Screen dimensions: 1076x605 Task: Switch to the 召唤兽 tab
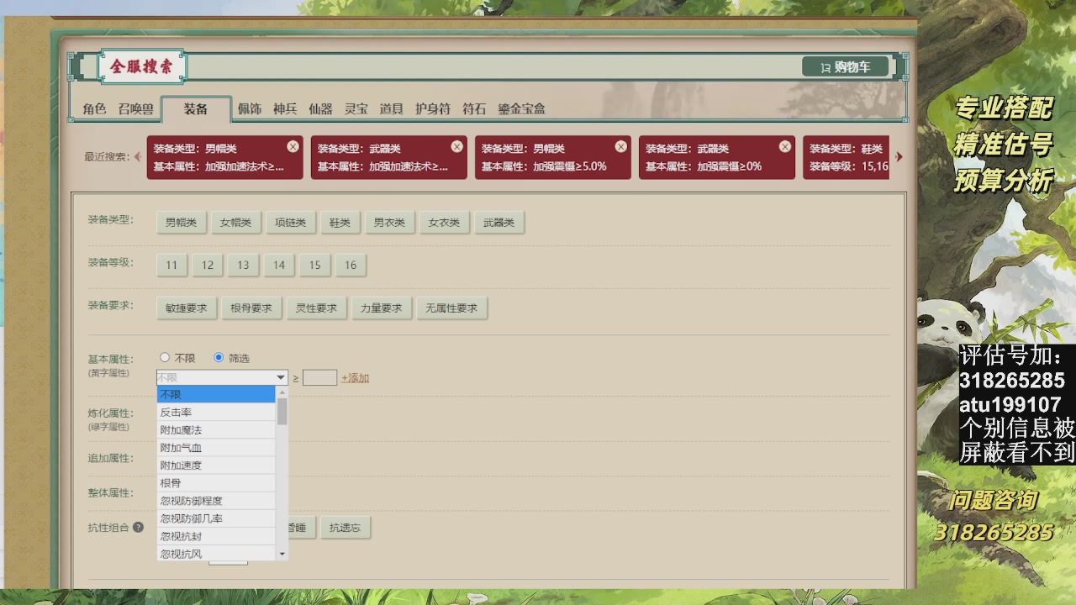[x=135, y=109]
